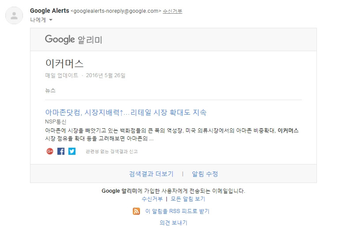Click 관련성 없는 검색결과 신고 link
The image size is (350, 239).
[x=112, y=152]
